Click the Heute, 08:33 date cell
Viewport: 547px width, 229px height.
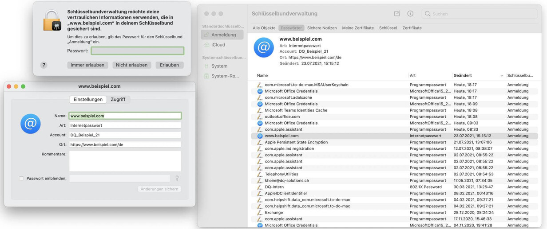pyautogui.click(x=465, y=129)
